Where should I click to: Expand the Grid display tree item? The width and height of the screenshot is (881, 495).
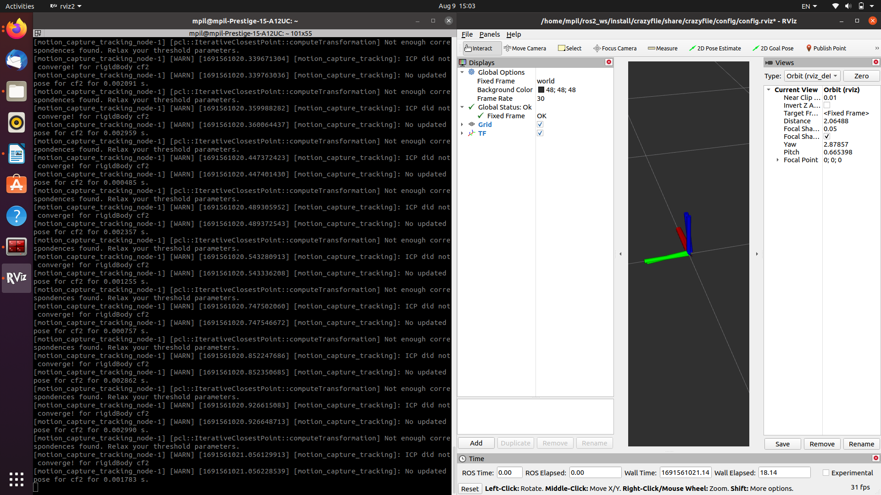click(x=462, y=124)
